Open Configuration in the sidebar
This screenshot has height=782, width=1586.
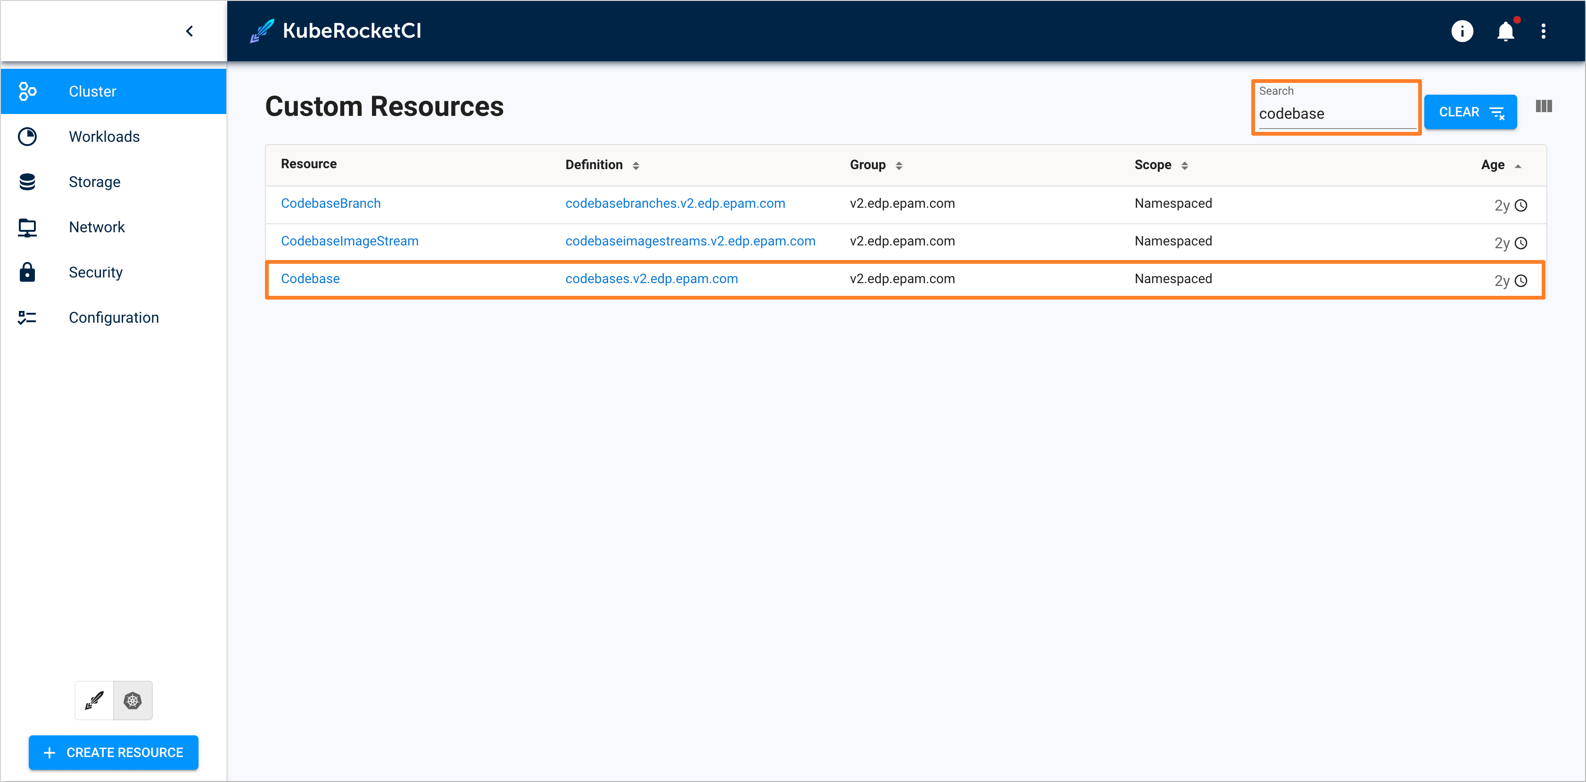(x=113, y=318)
